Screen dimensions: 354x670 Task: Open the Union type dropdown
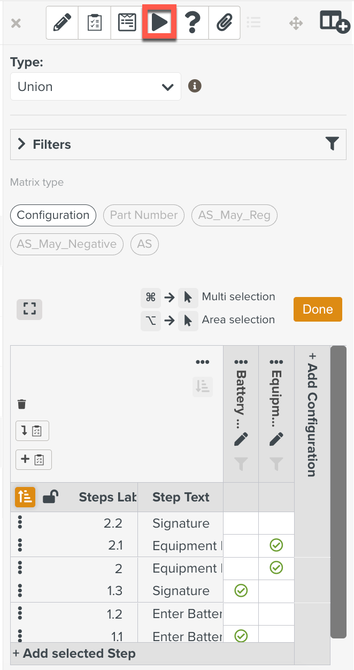(96, 87)
